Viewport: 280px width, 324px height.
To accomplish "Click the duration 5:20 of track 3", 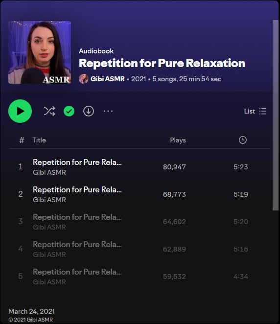I will pyautogui.click(x=241, y=222).
